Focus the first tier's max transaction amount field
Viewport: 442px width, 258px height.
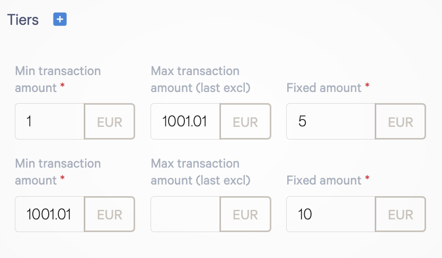click(185, 122)
